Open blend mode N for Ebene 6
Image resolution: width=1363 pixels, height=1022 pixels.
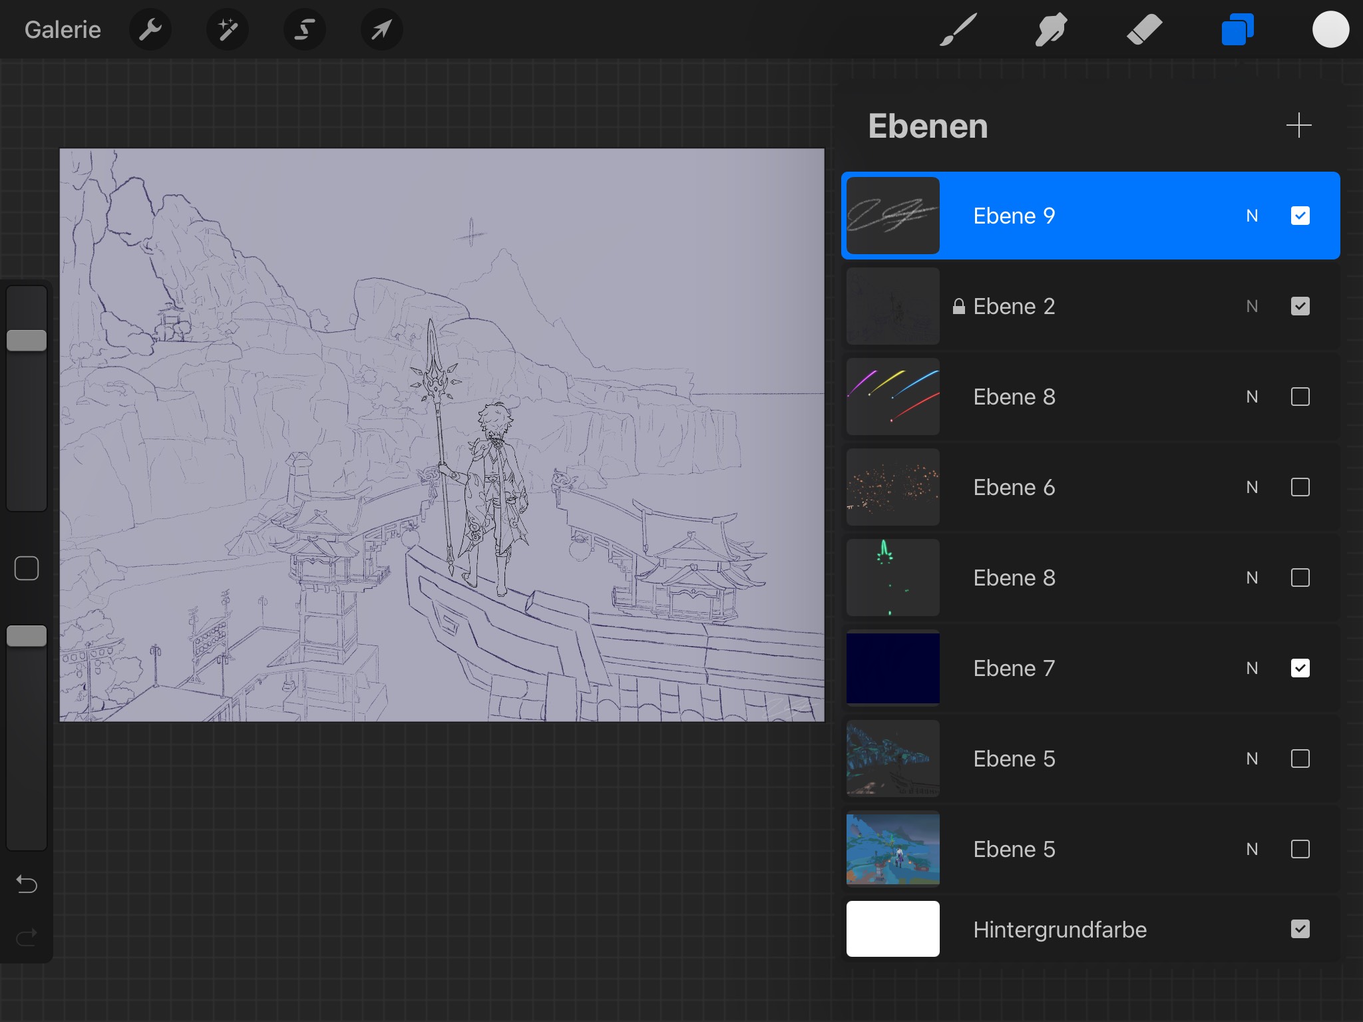1252,487
